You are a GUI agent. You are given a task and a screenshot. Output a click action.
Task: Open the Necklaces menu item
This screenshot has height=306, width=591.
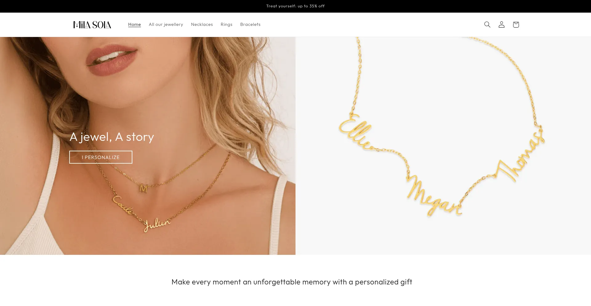click(202, 24)
